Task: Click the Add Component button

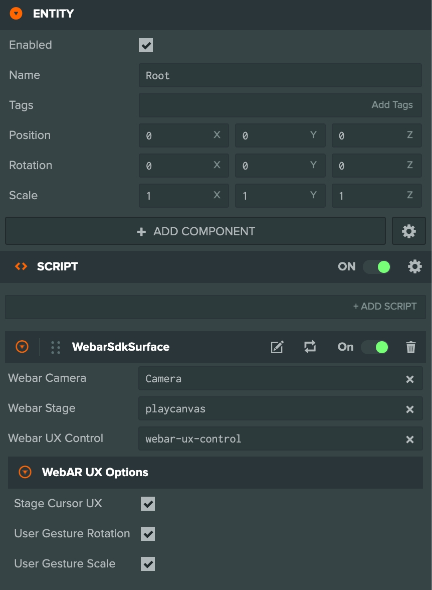Action: click(x=195, y=231)
